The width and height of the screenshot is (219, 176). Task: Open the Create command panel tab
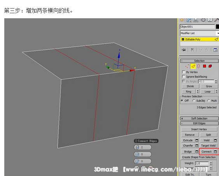coord(182,20)
